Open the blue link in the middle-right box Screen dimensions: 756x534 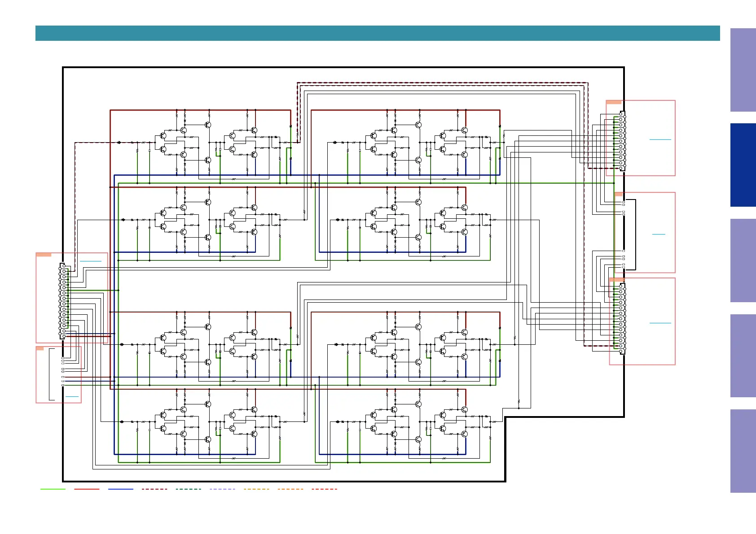point(658,234)
